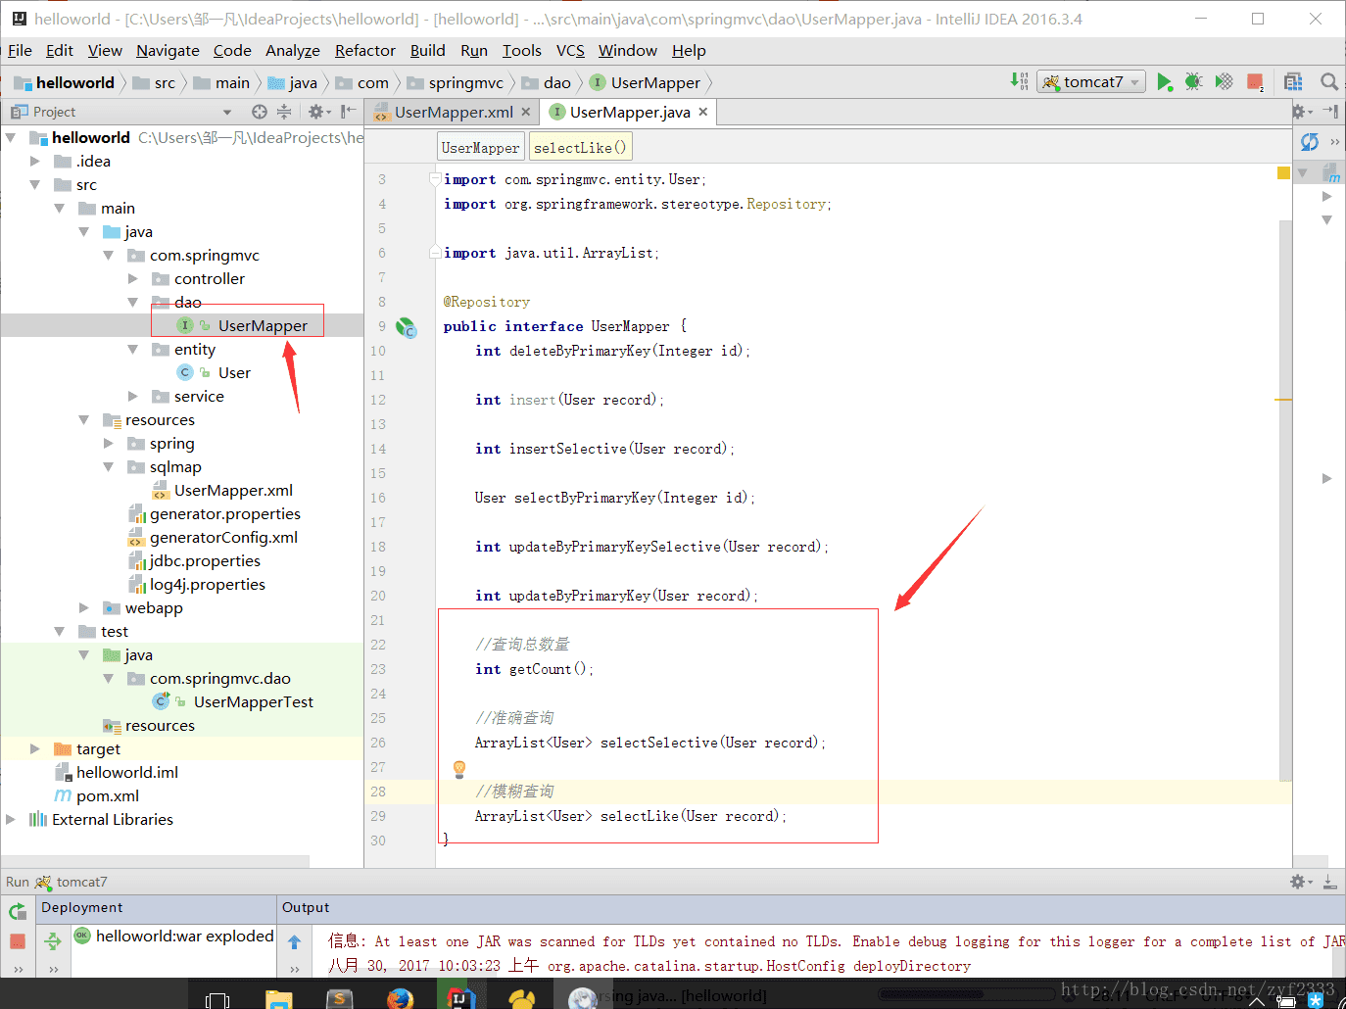Open Firefox from the taskbar
This screenshot has height=1009, width=1346.
400,997
